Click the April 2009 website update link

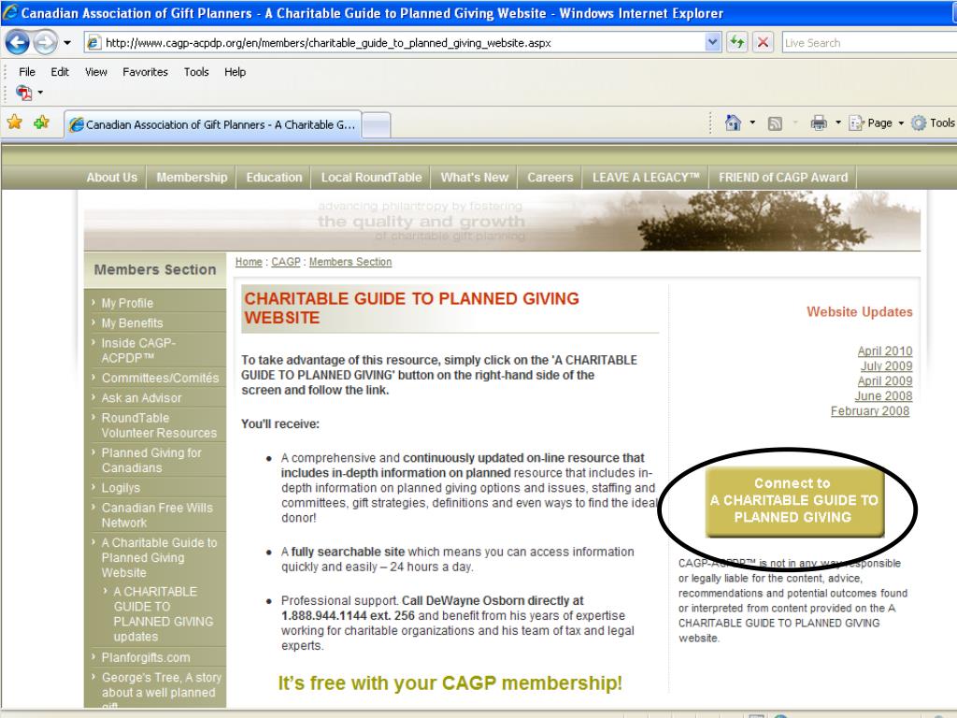[x=884, y=381]
